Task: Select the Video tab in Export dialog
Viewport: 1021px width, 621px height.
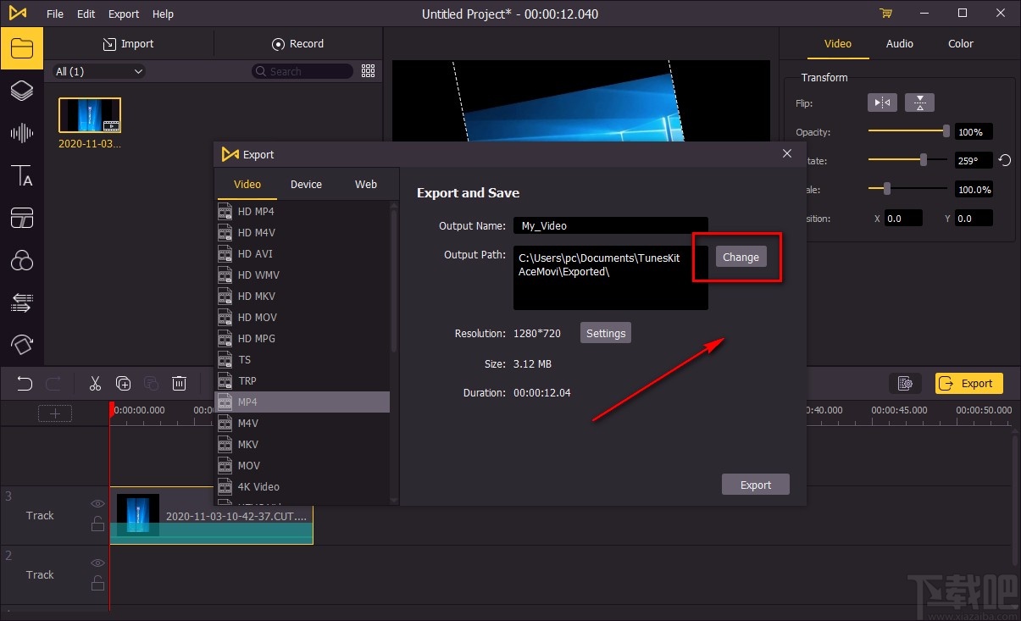Action: click(x=247, y=184)
